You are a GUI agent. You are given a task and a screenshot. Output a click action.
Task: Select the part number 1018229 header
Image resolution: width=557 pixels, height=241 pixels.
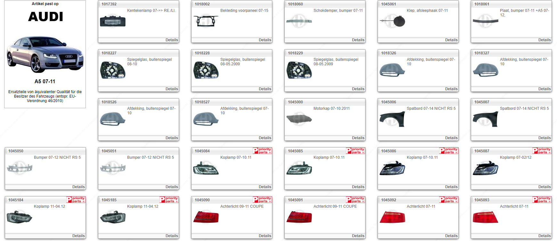[295, 53]
